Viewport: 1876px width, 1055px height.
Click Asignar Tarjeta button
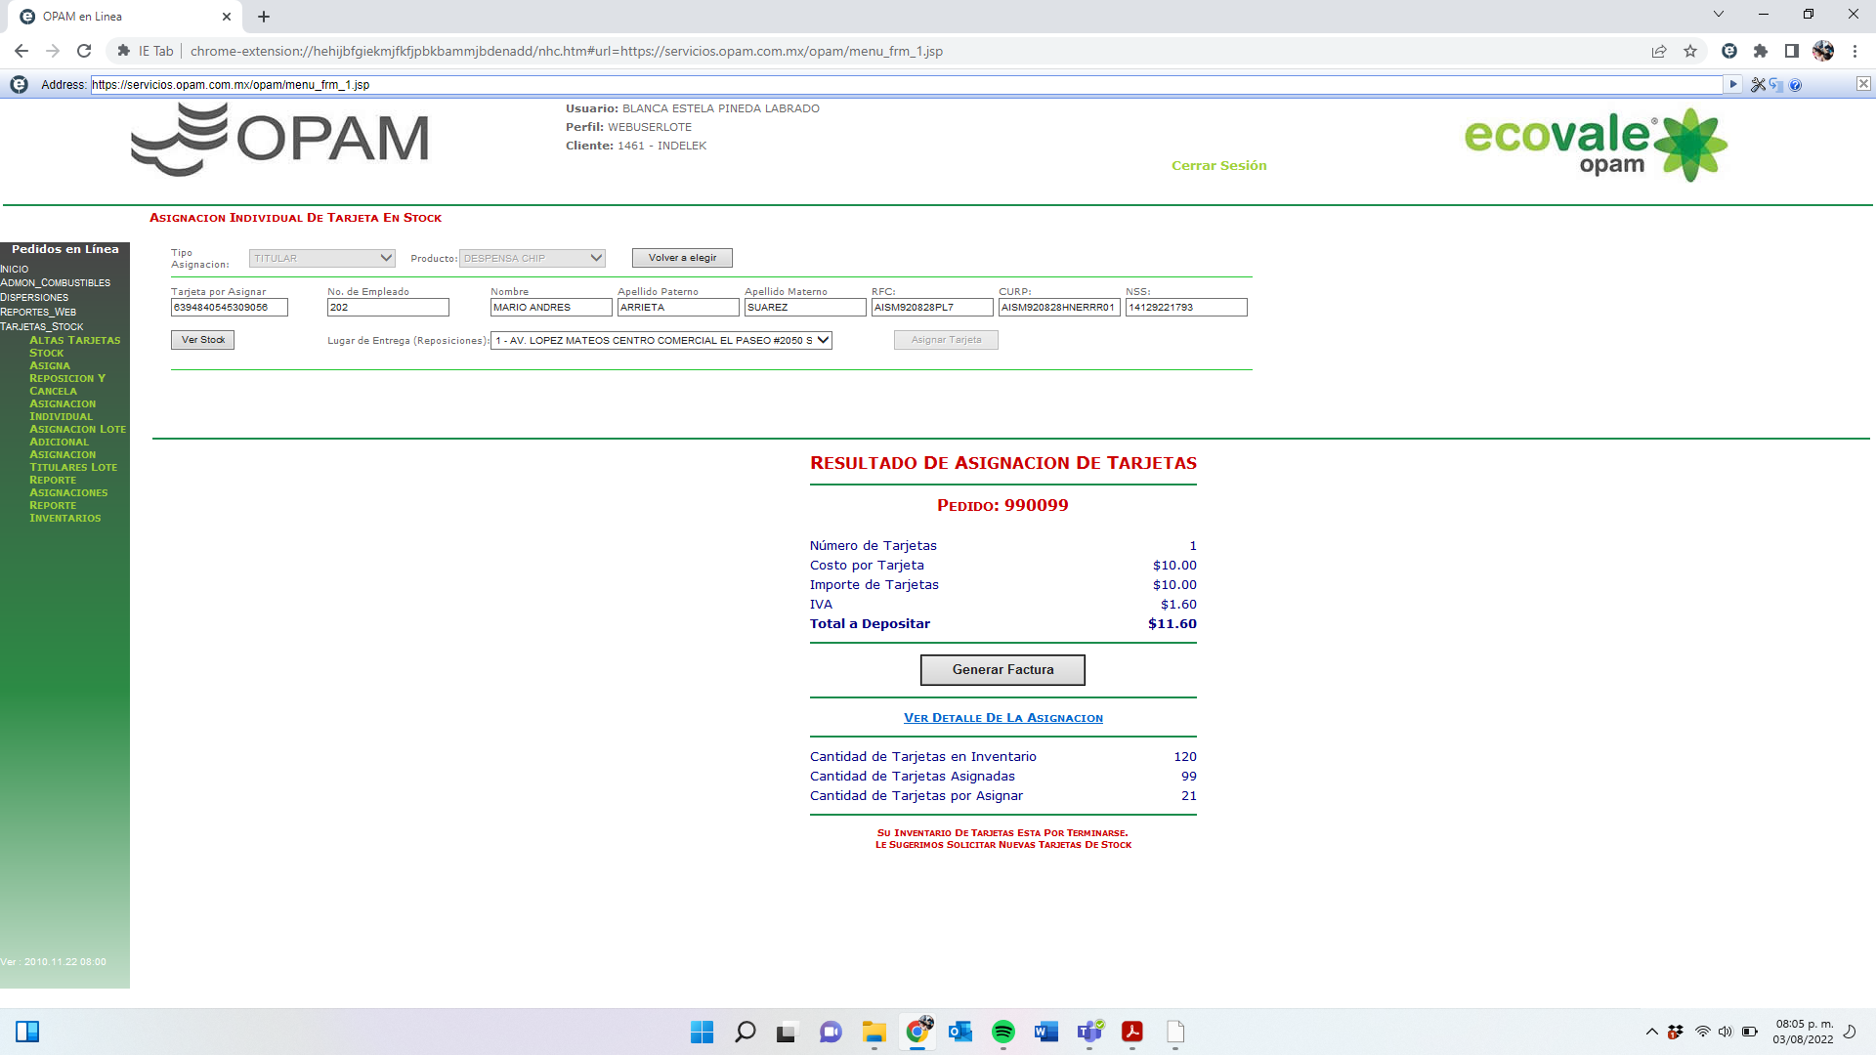(946, 340)
